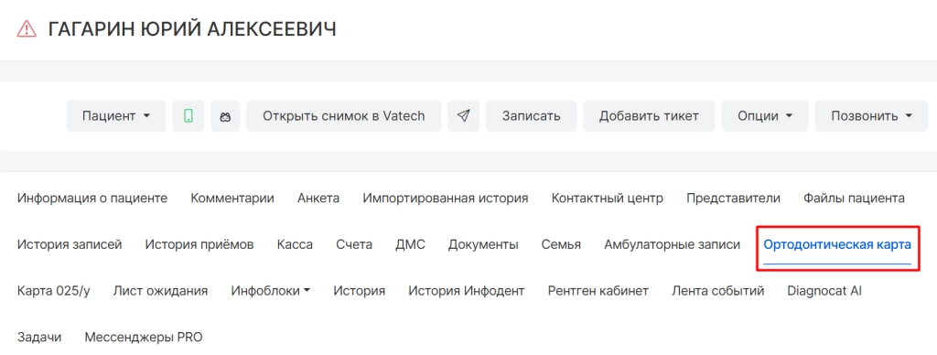
Task: Expand the Опции dropdown menu
Action: (765, 116)
